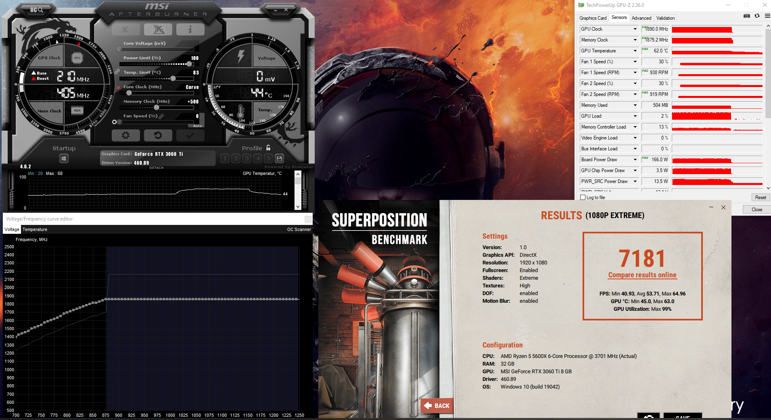
Task: Adjust the Core Clock slider handle
Action: click(x=129, y=93)
